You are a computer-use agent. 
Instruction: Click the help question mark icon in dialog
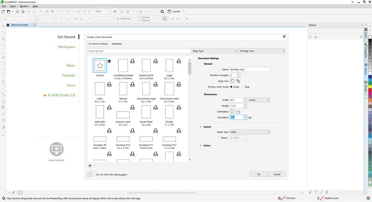pyautogui.click(x=90, y=174)
